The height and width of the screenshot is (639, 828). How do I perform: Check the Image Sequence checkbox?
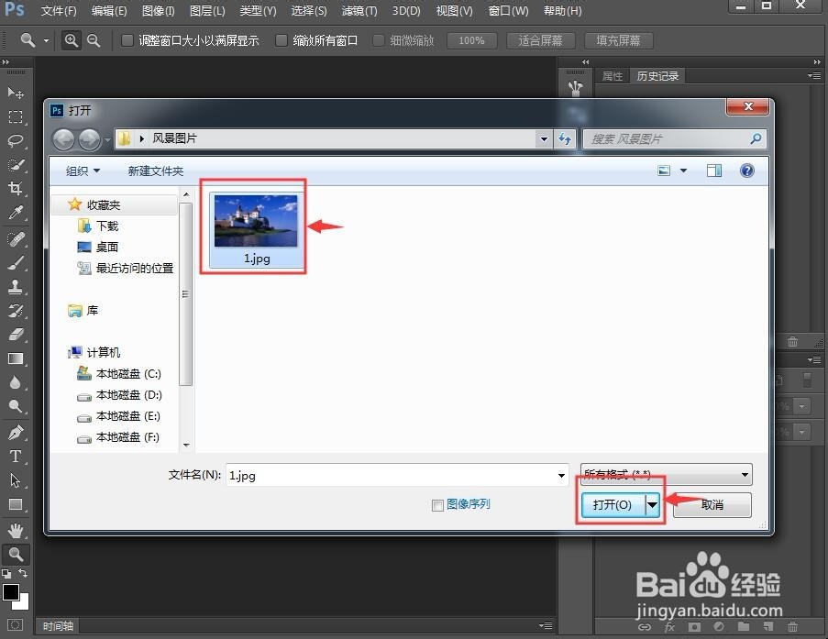pyautogui.click(x=437, y=505)
